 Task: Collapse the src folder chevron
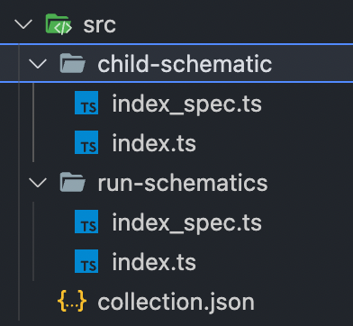click(23, 24)
